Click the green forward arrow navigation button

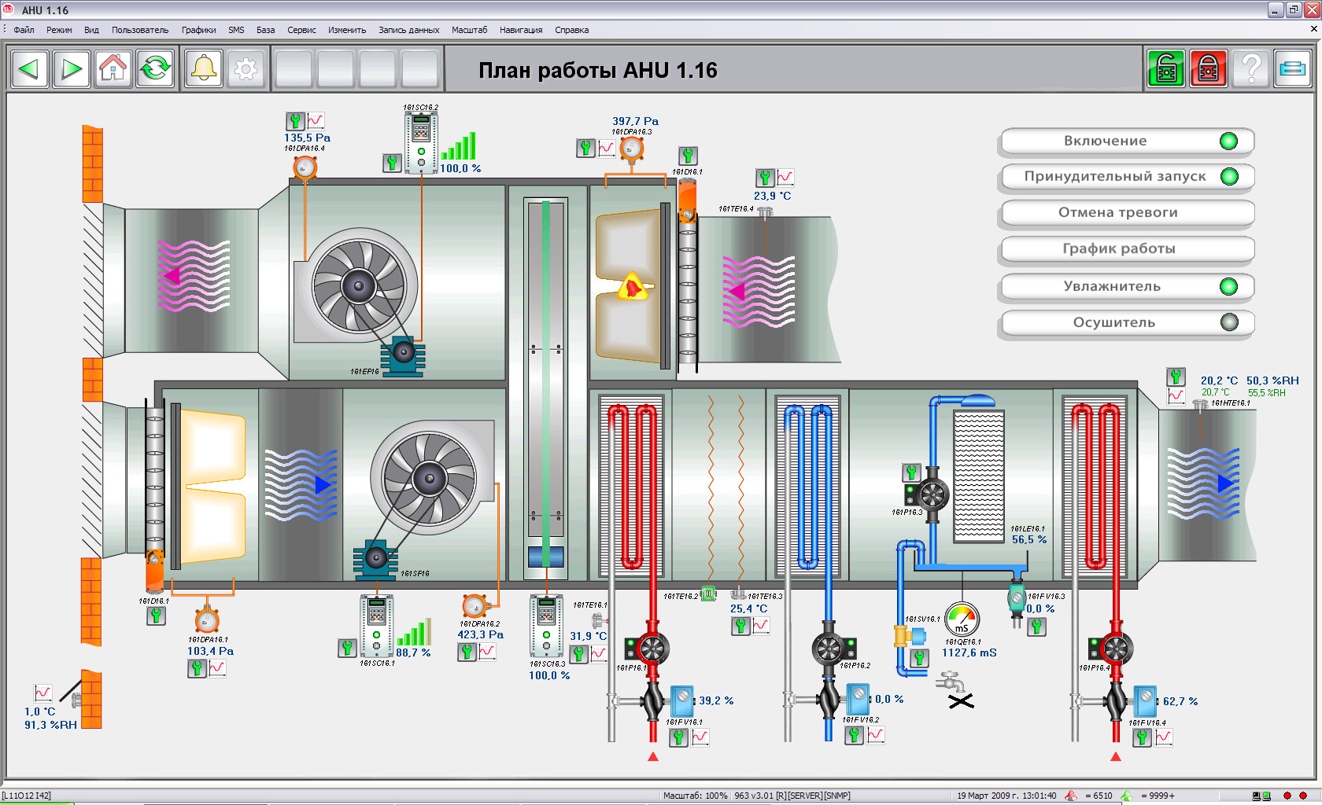(x=72, y=69)
